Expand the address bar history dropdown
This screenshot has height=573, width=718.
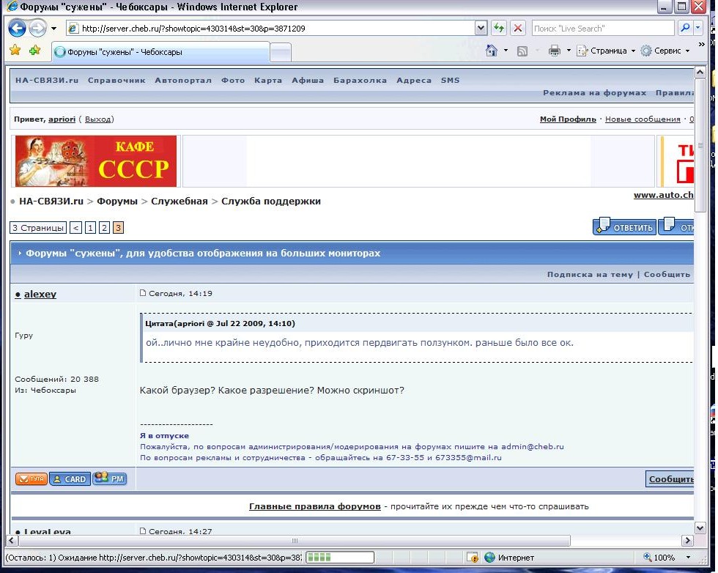[481, 29]
